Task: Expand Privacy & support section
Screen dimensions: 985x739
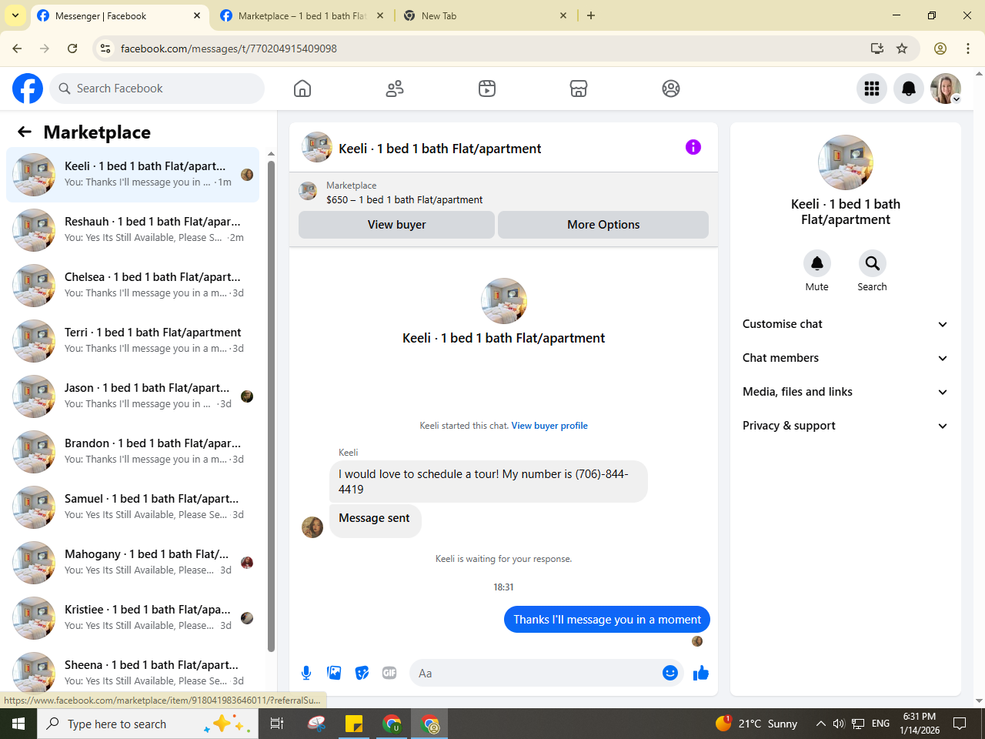Action: [x=845, y=426]
